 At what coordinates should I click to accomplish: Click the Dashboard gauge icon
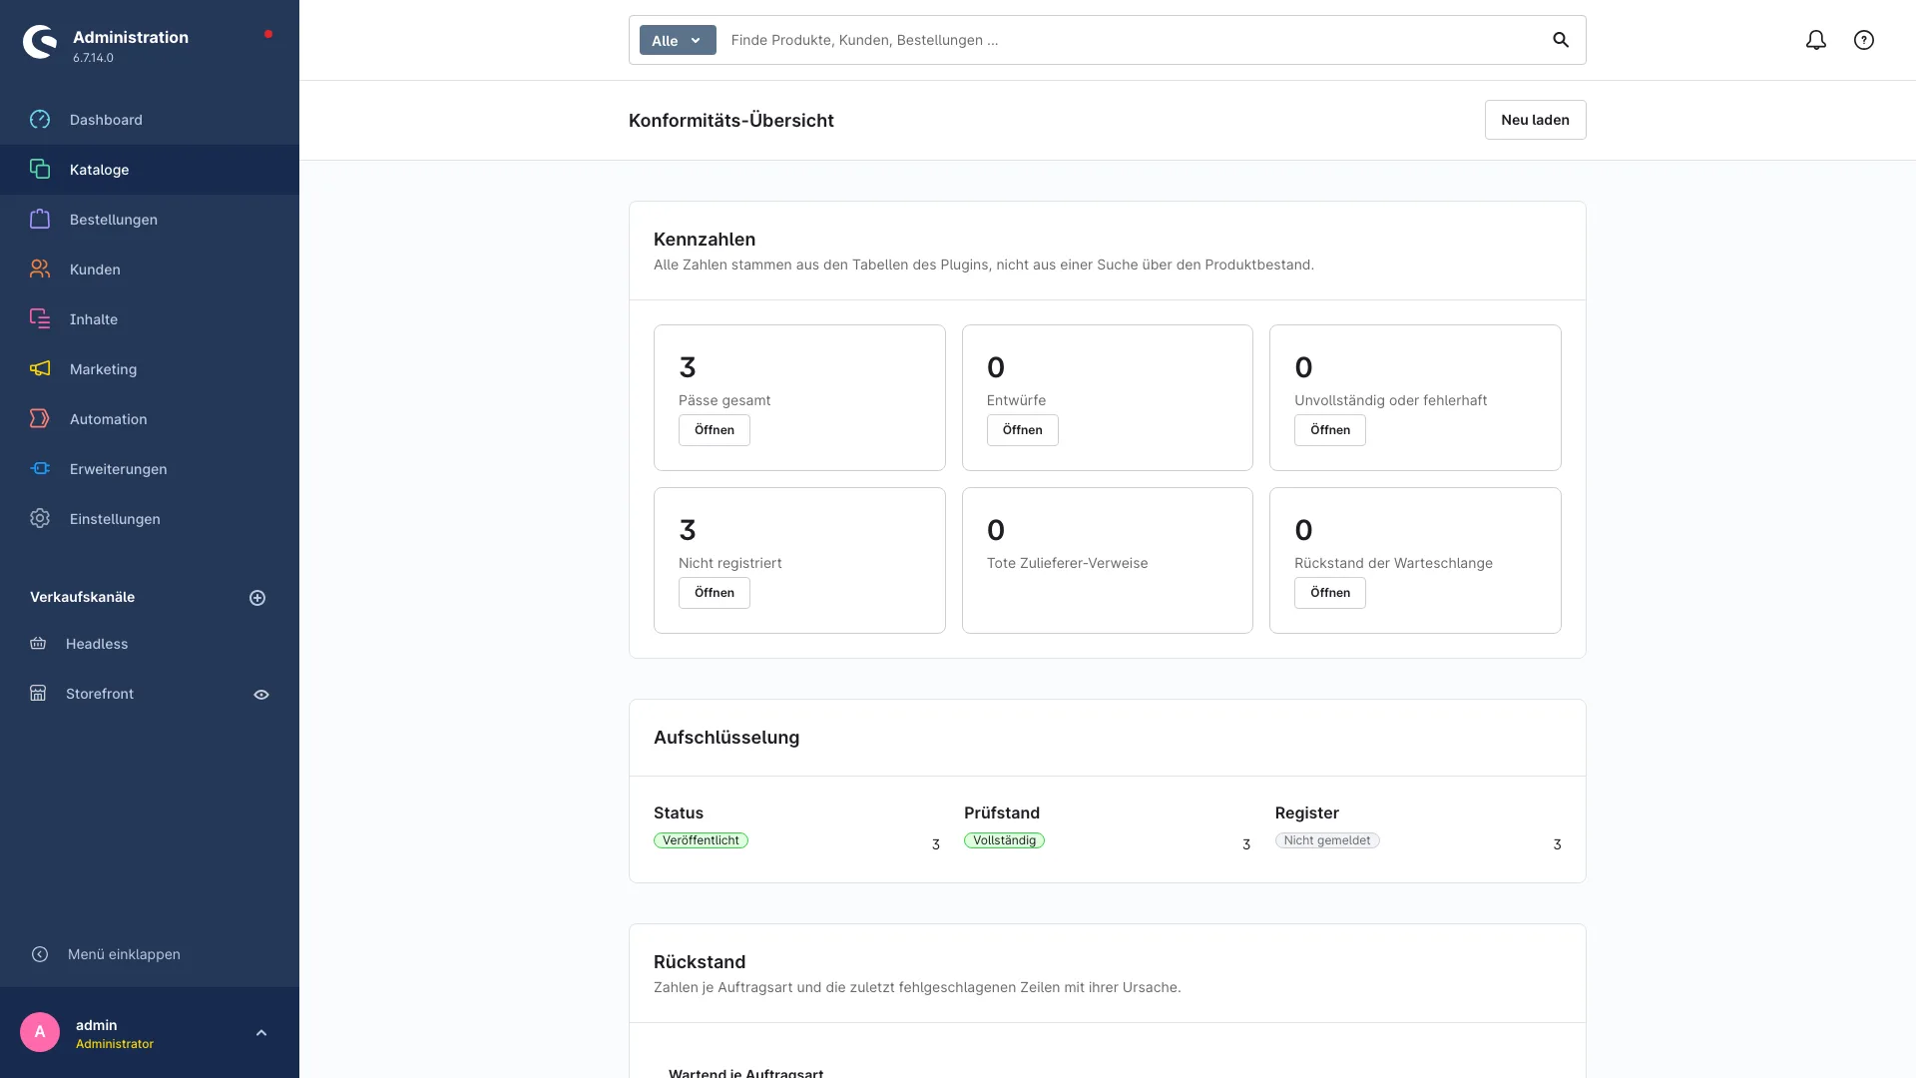40,120
